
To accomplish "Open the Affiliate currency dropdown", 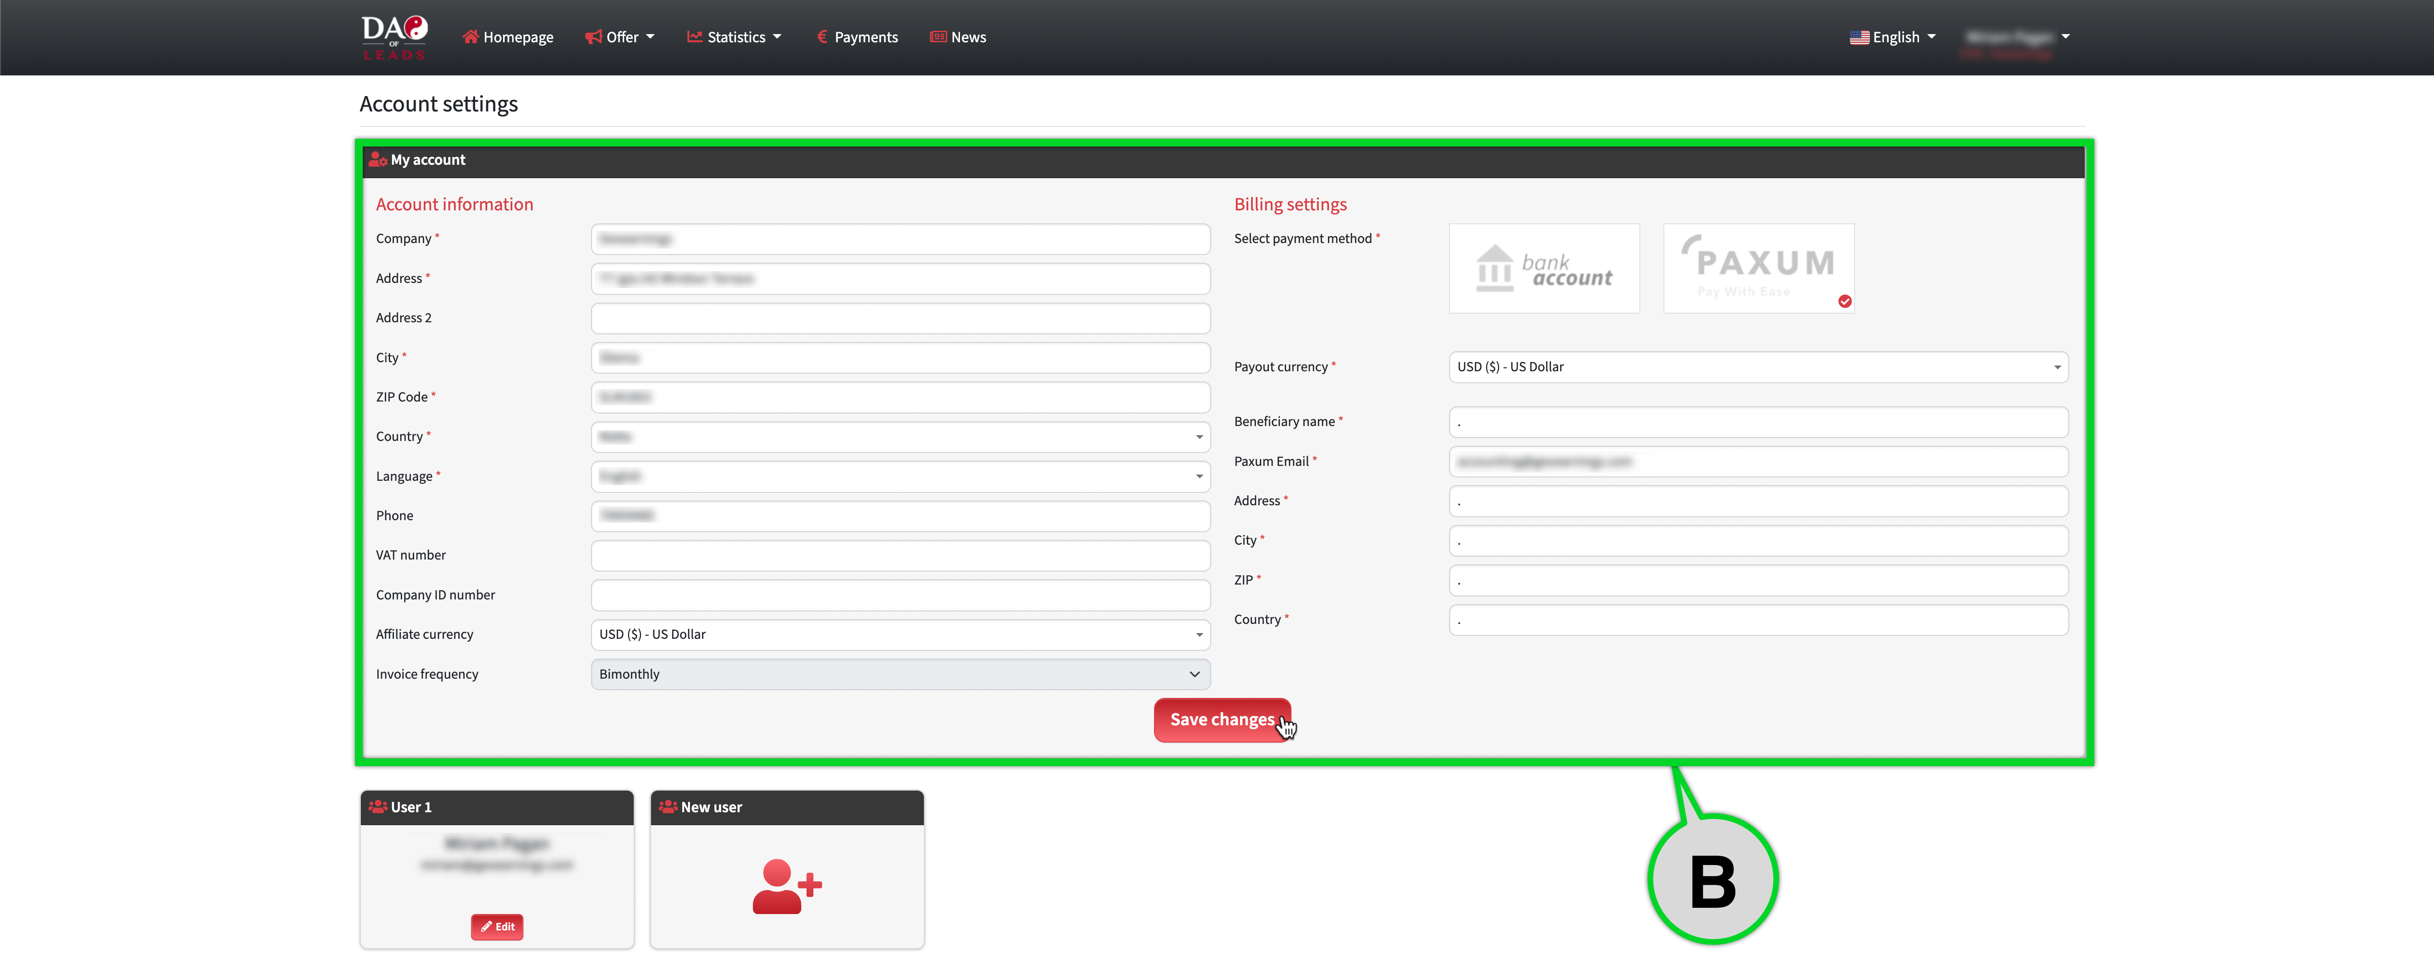I will 899,634.
